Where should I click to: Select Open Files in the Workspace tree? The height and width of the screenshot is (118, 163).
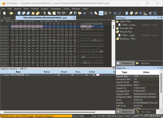125,21
